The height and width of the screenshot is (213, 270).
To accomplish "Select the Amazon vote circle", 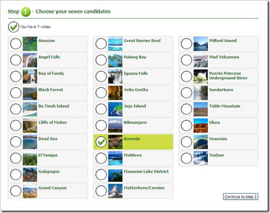I will coord(16,43).
